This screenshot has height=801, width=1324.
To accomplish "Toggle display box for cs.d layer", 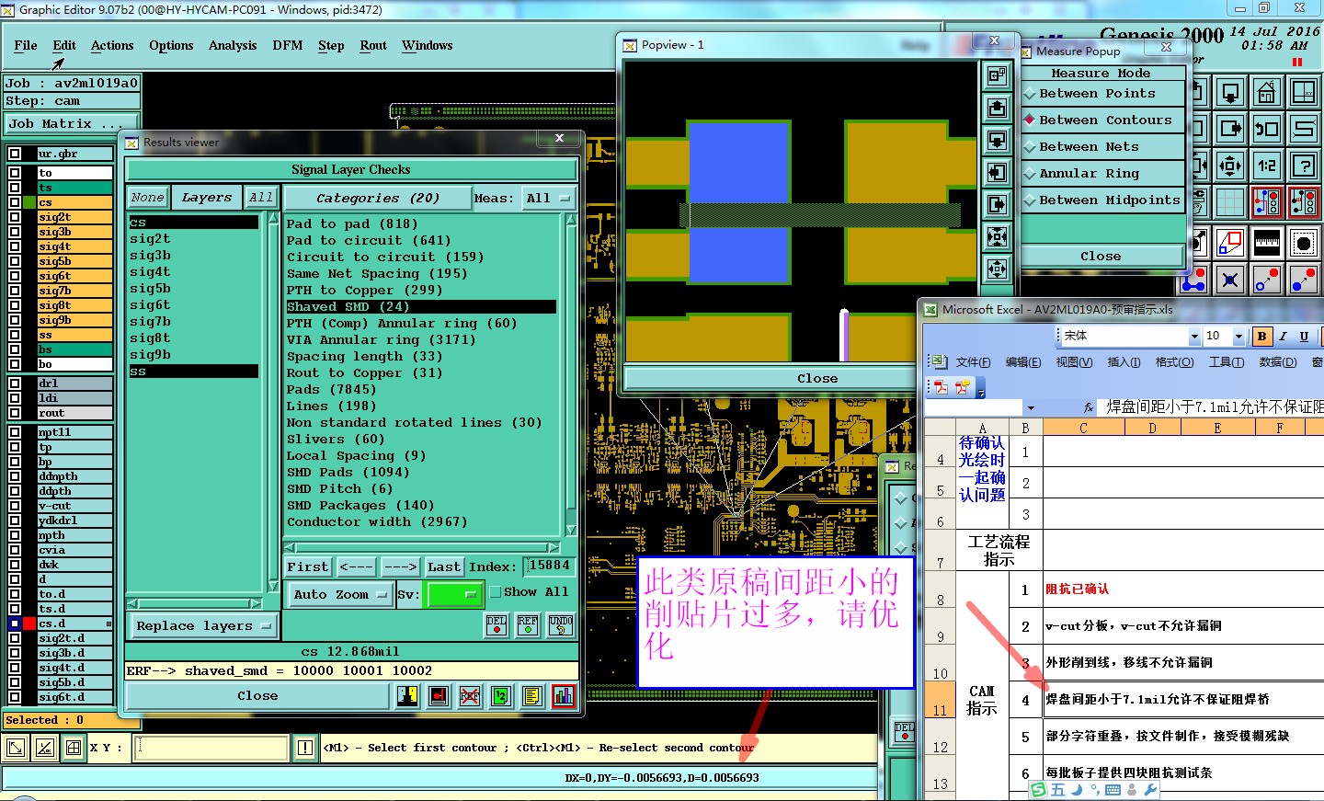I will click(15, 624).
